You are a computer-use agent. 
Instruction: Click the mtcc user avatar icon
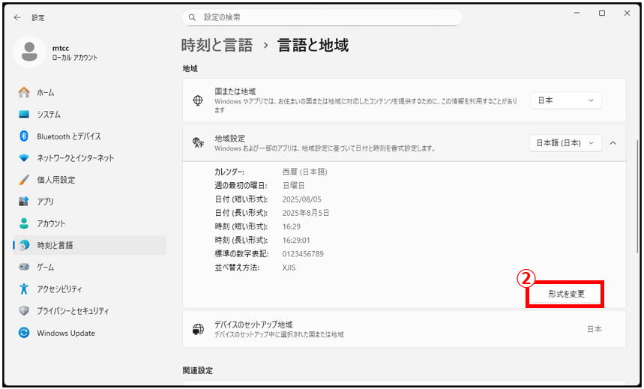tap(29, 52)
